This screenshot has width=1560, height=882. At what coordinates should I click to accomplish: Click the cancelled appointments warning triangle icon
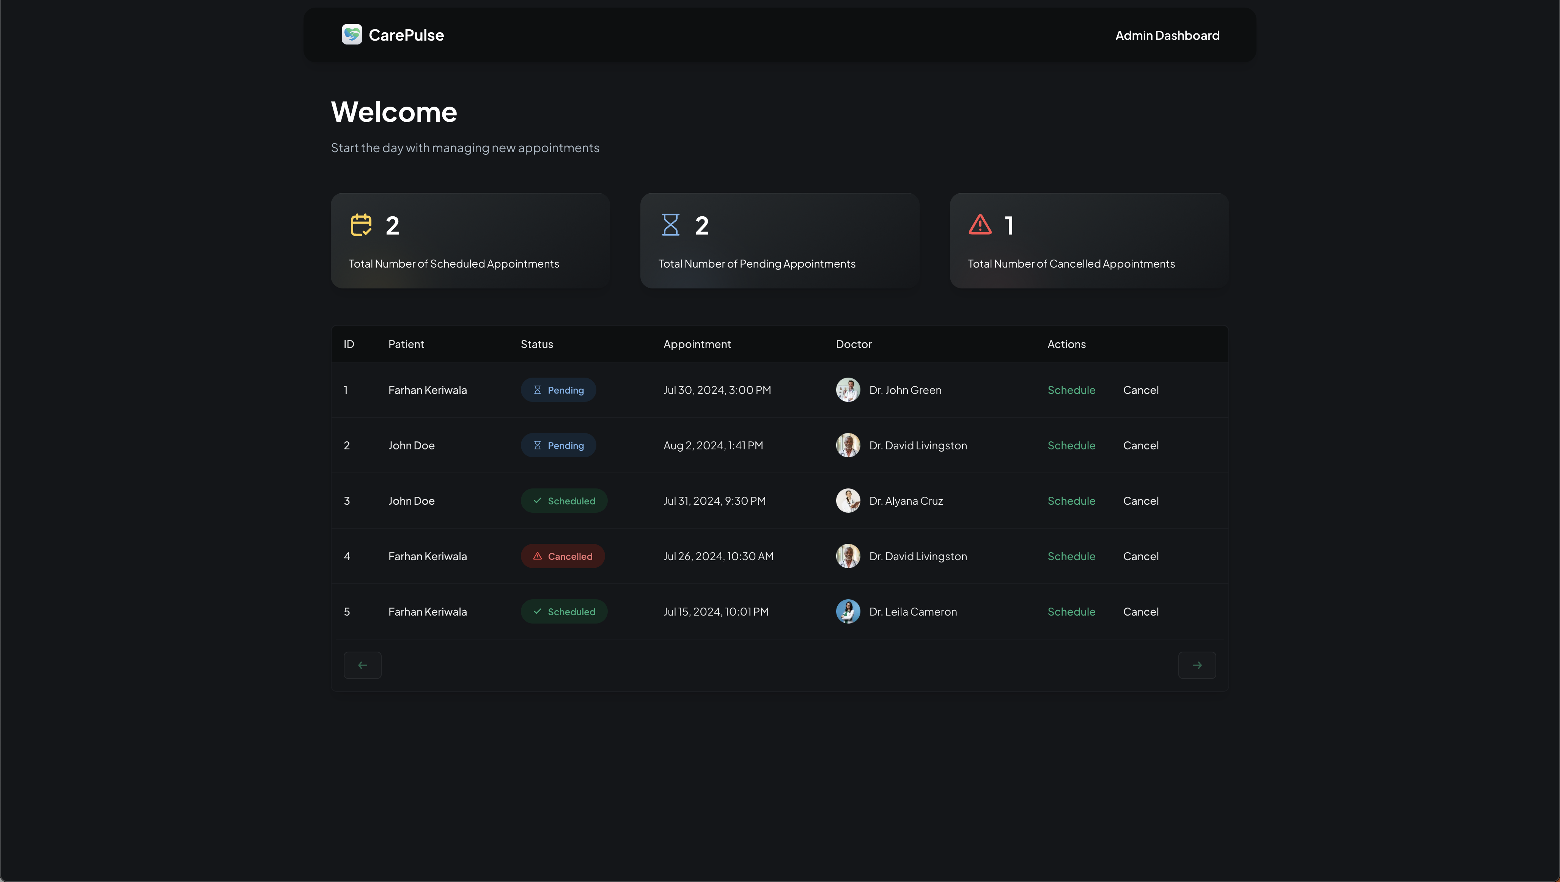point(980,225)
